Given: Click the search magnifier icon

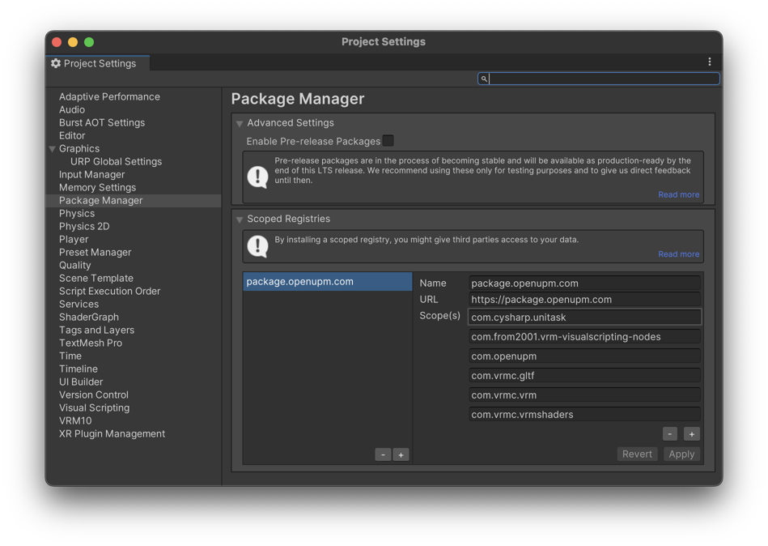Looking at the screenshot, I should pos(484,79).
